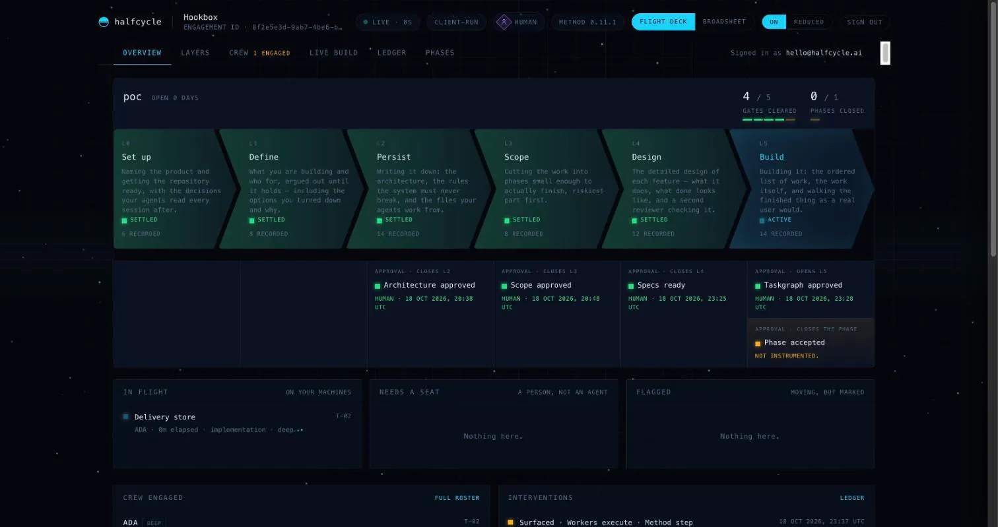The height and width of the screenshot is (527, 998).
Task: Select the L3 Scope stage
Action: pyautogui.click(x=547, y=189)
